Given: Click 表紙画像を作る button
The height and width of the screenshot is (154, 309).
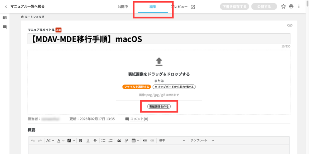Looking at the screenshot, I should tap(159, 106).
